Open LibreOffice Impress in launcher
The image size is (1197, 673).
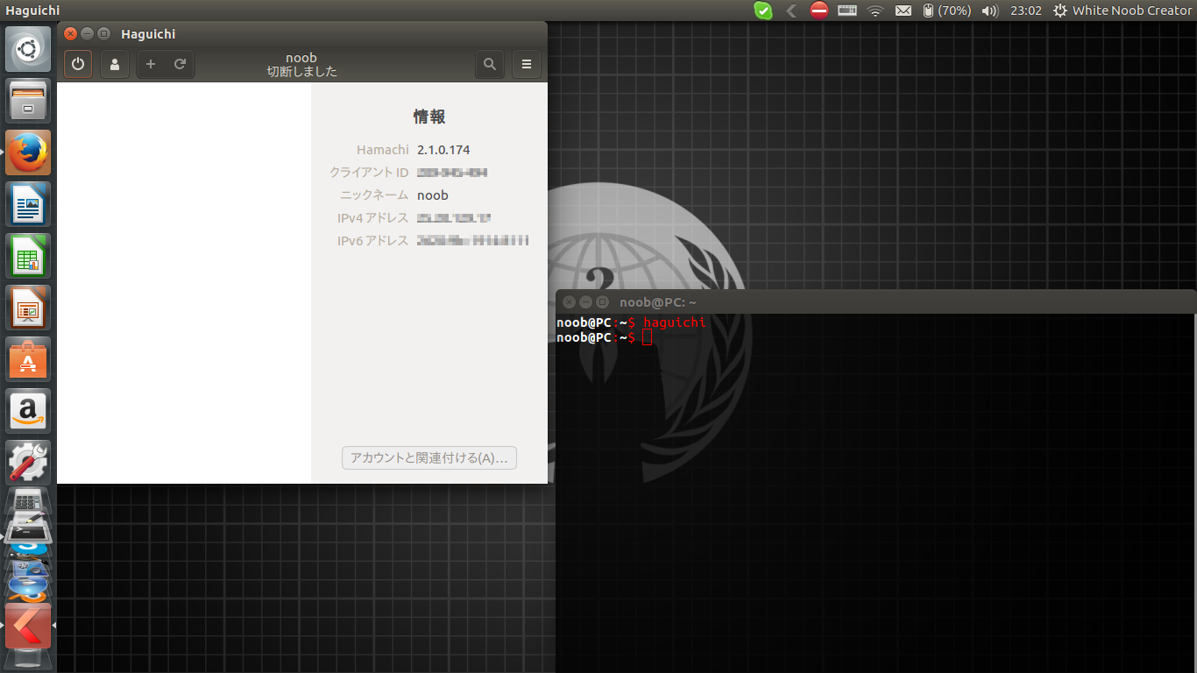click(28, 307)
